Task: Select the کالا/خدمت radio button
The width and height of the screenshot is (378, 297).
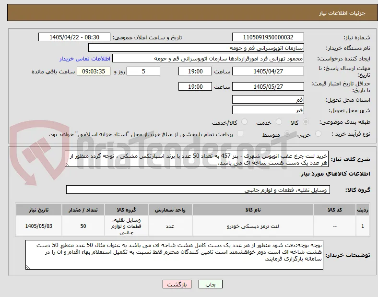Action: pos(245,122)
